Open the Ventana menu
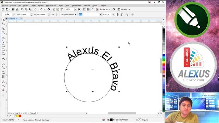Image resolution: width=219 pixels, height=123 pixels. (x=87, y=5)
